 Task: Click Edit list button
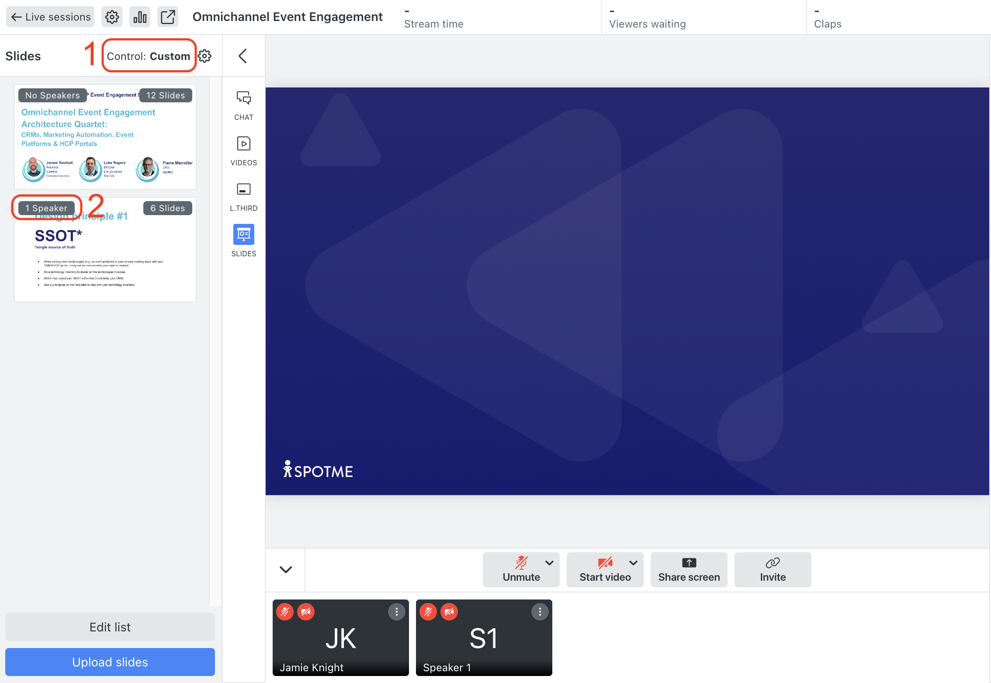tap(110, 627)
